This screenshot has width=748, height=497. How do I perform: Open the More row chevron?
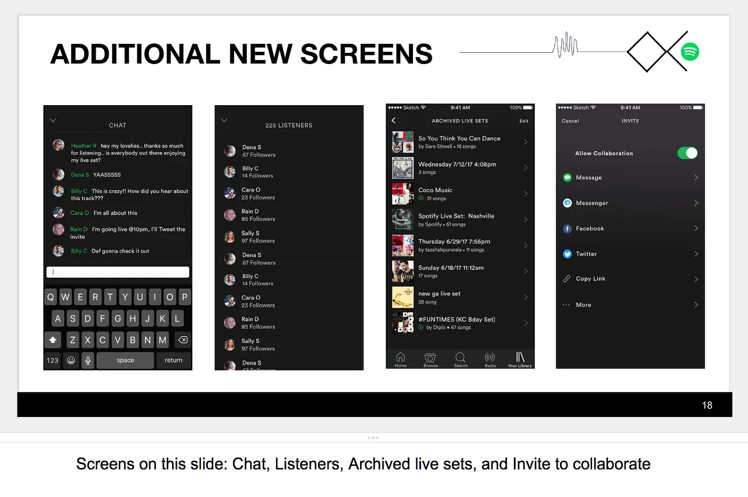[696, 305]
